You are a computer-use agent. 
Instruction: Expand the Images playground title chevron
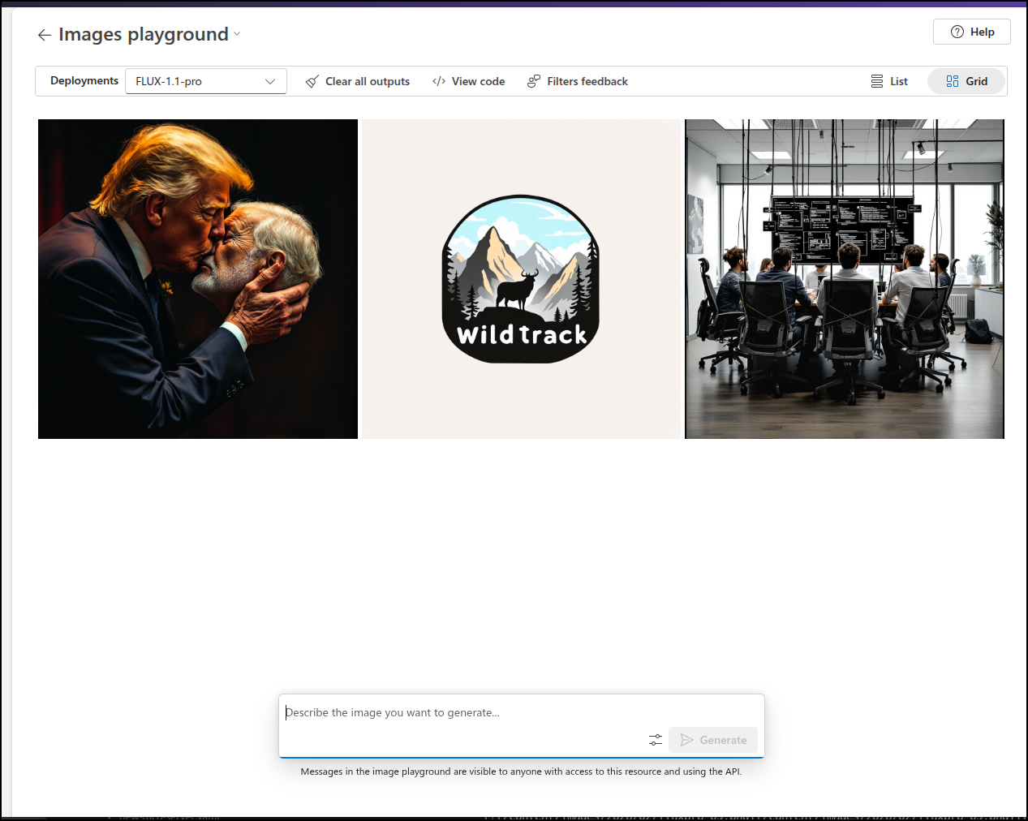(237, 34)
